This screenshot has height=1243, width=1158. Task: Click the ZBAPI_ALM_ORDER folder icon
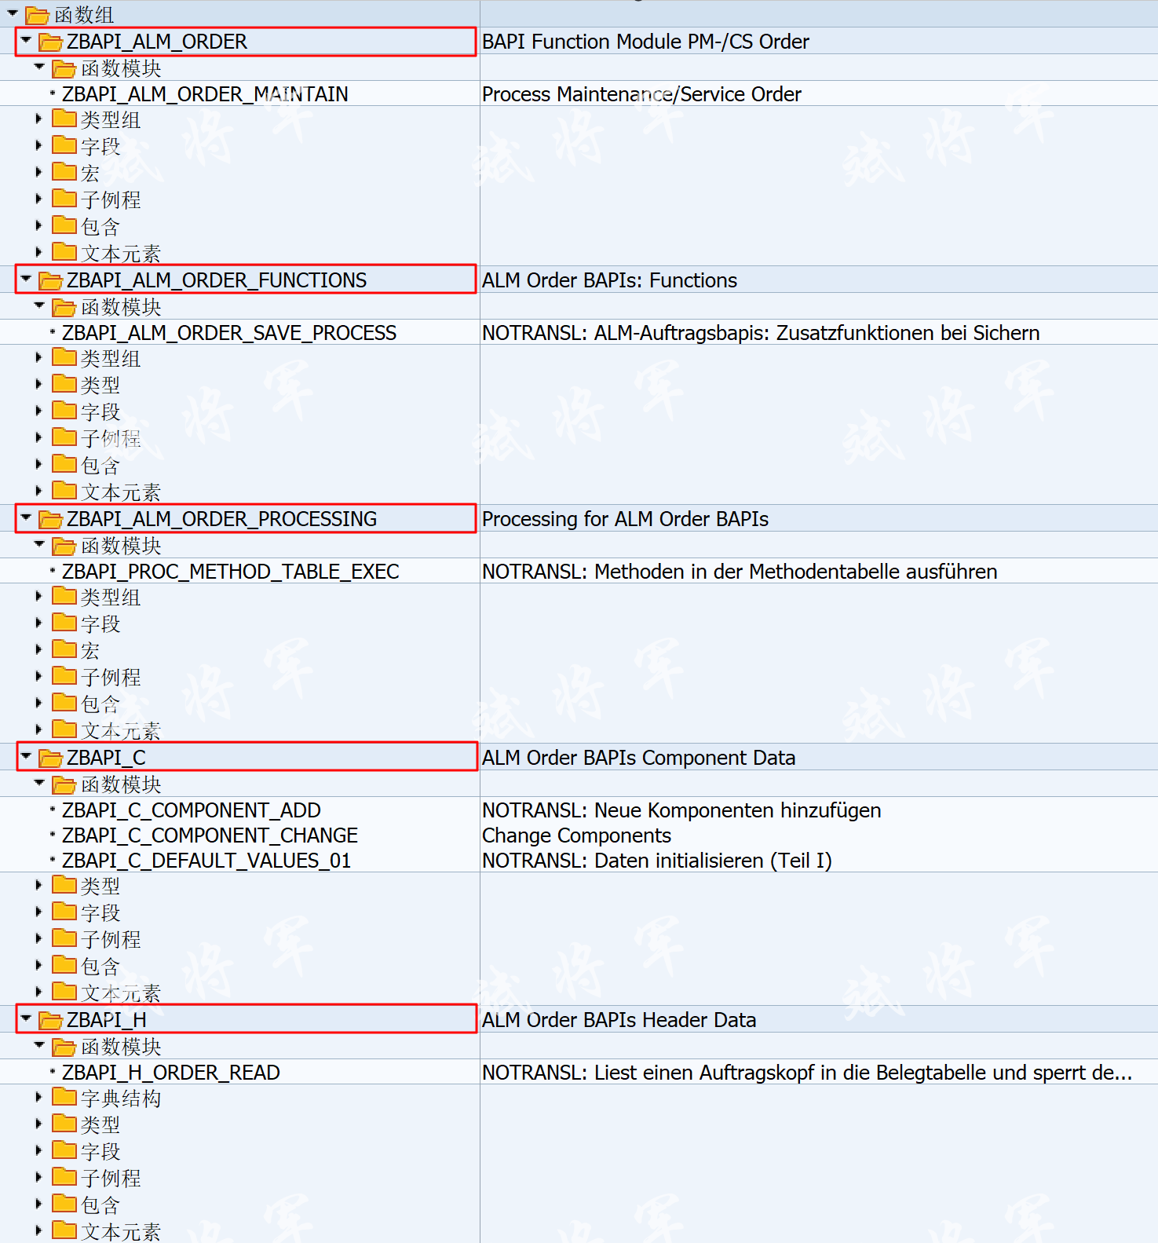[50, 42]
